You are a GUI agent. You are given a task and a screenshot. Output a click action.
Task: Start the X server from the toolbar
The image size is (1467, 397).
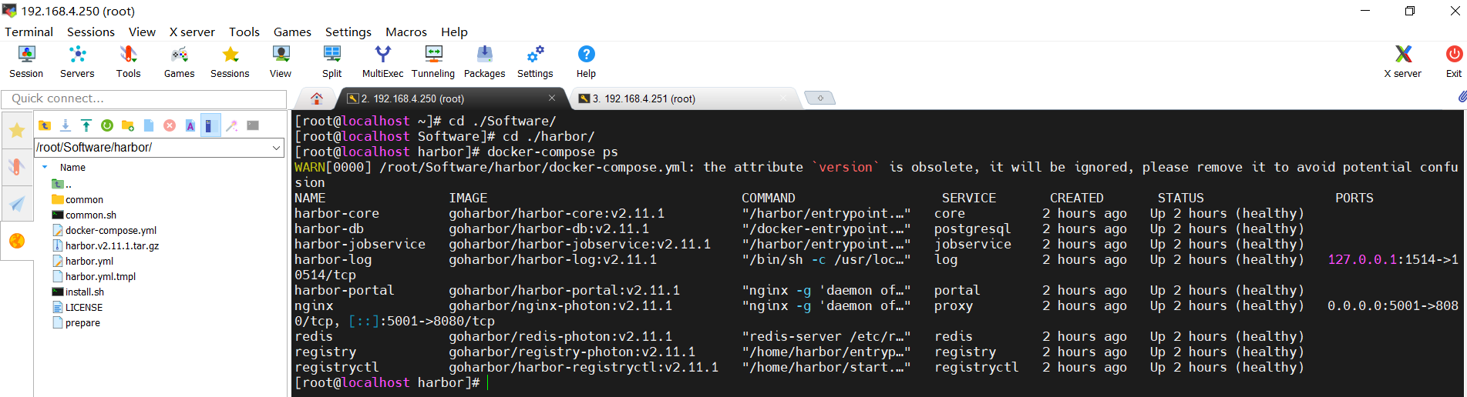pyautogui.click(x=1402, y=62)
